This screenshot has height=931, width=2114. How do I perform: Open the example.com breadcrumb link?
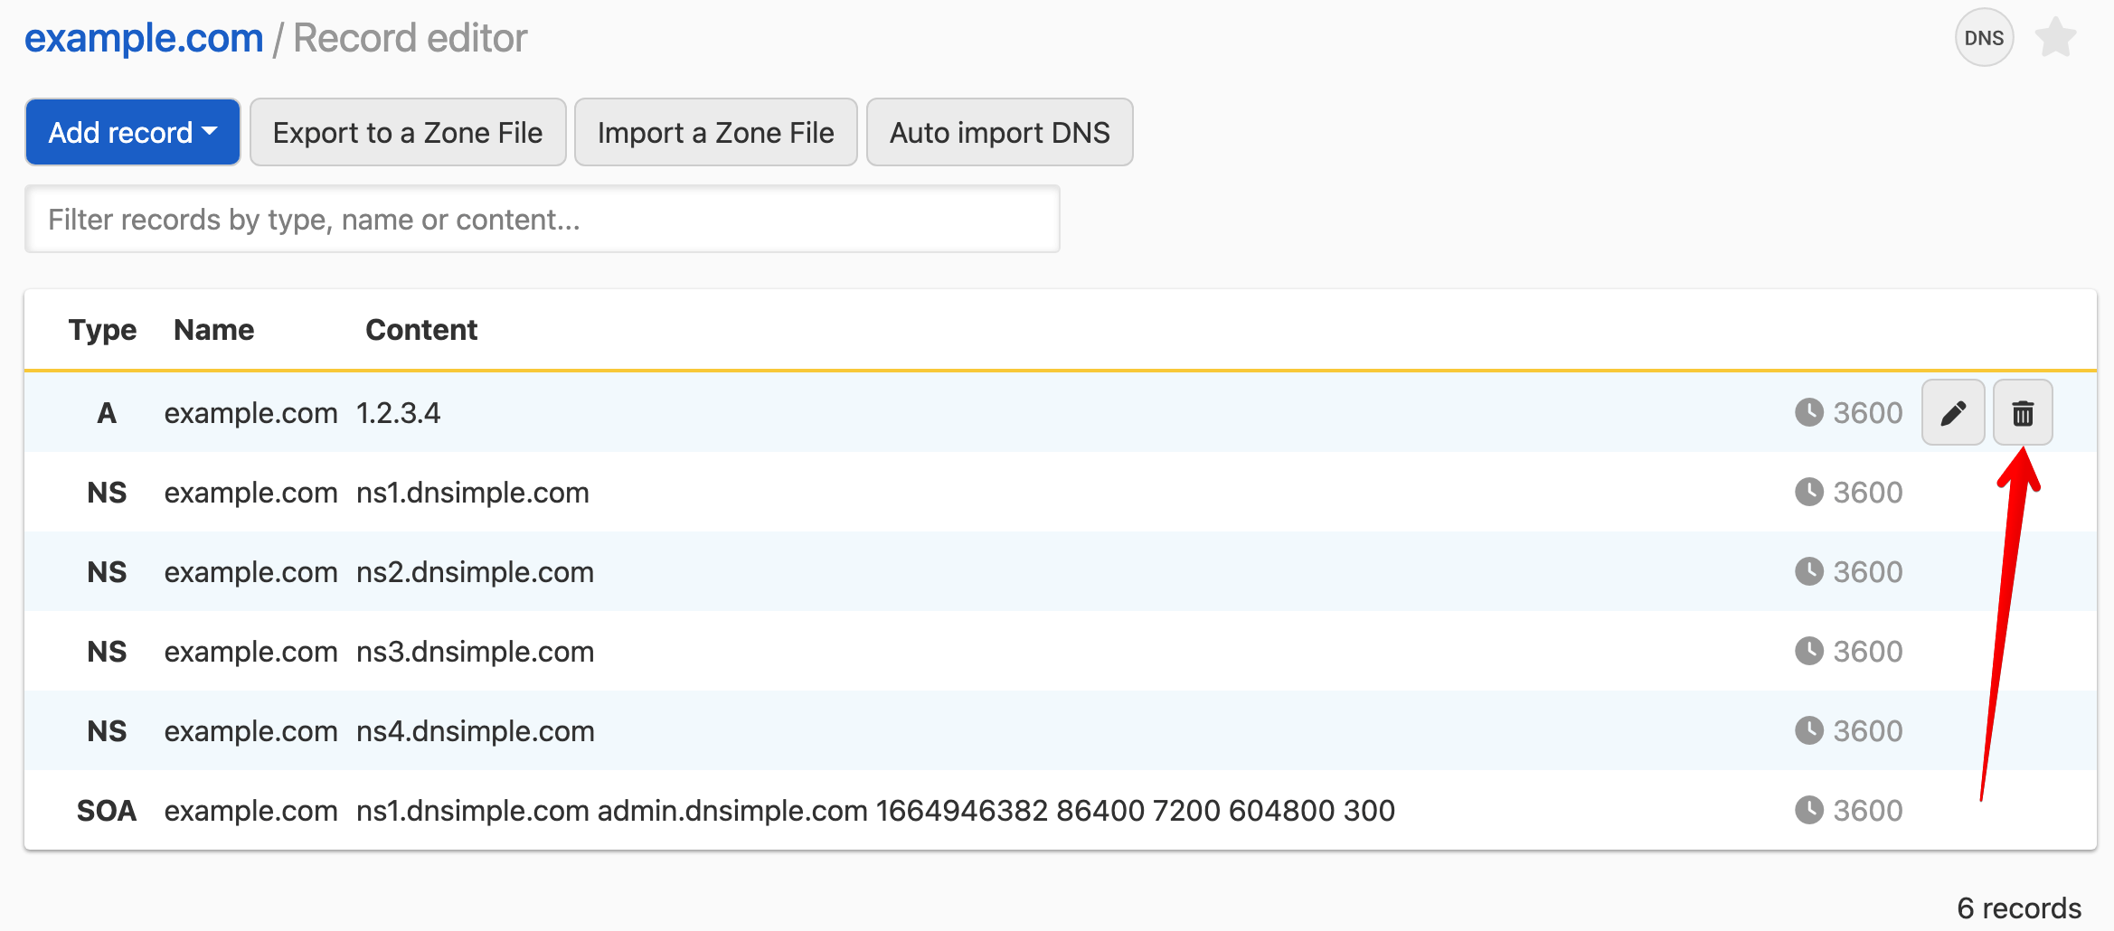point(144,39)
